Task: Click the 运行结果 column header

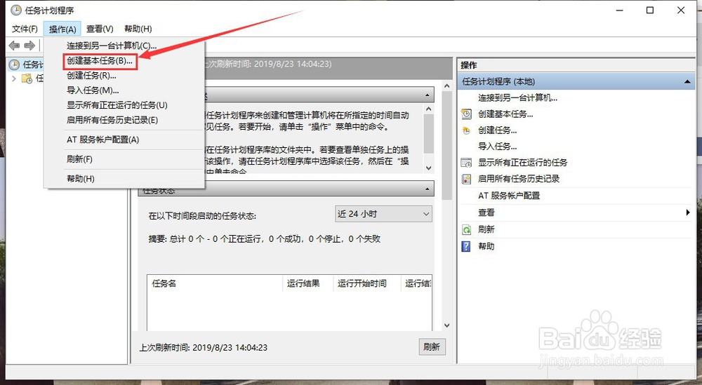Action: click(x=308, y=283)
